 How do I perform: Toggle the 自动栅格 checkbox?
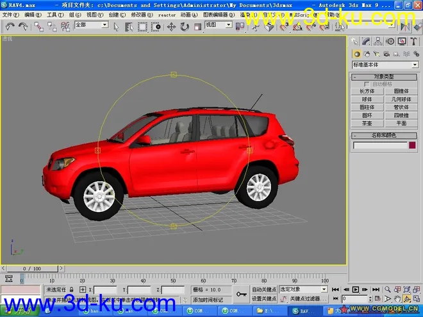(367, 85)
